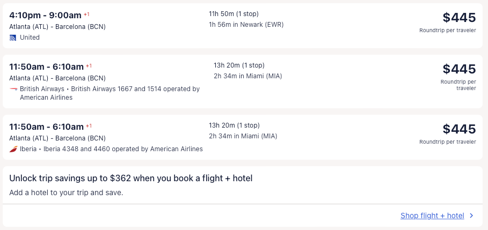Open the Shop flight + hotel link
This screenshot has width=488, height=230.
click(432, 216)
